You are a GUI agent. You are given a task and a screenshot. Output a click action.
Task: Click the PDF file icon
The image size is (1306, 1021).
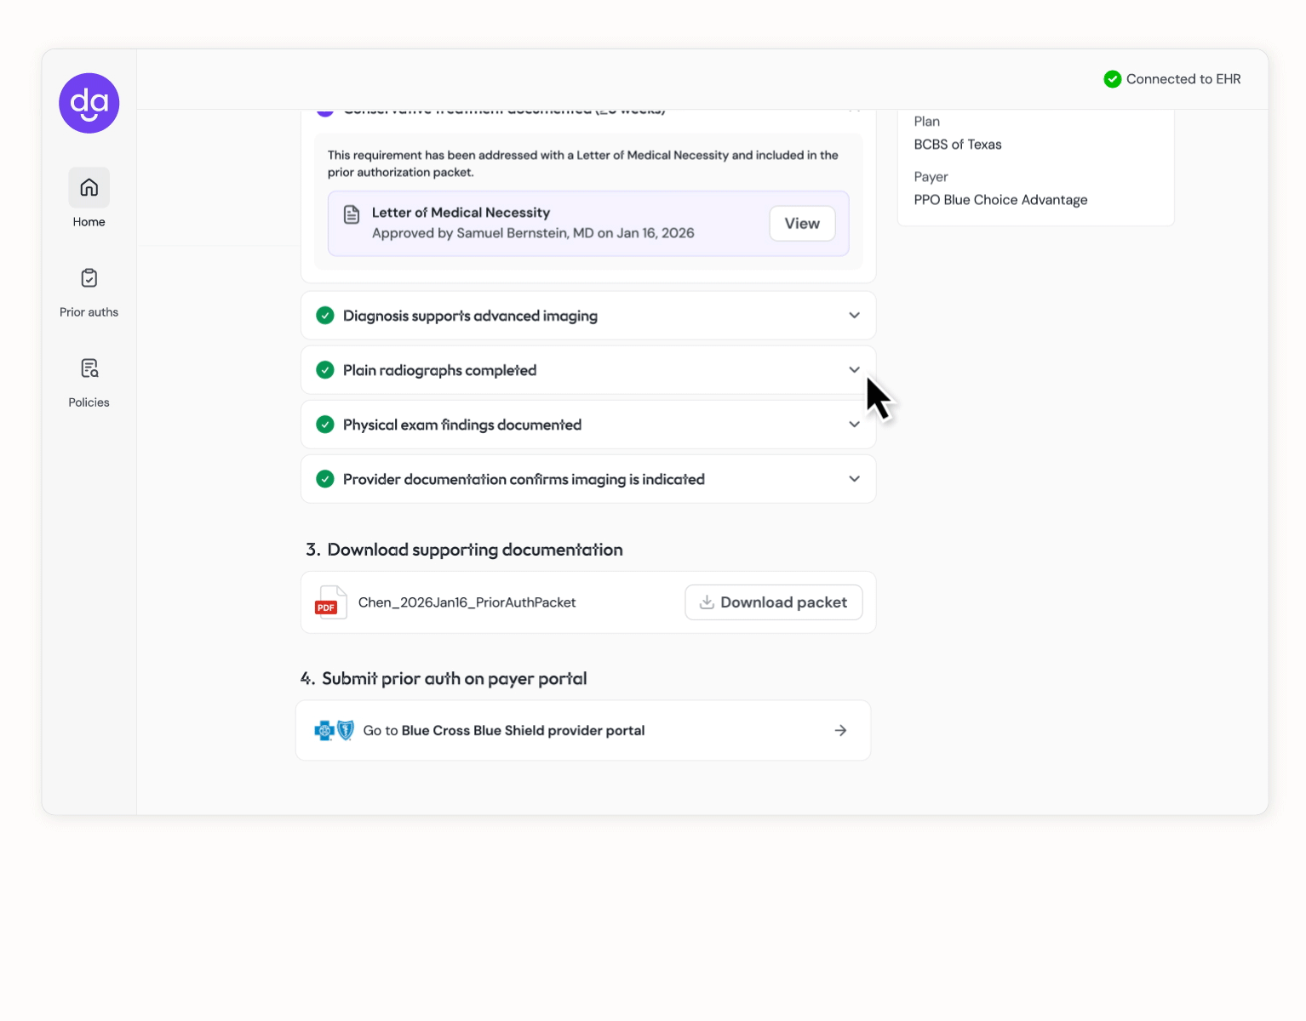click(330, 602)
